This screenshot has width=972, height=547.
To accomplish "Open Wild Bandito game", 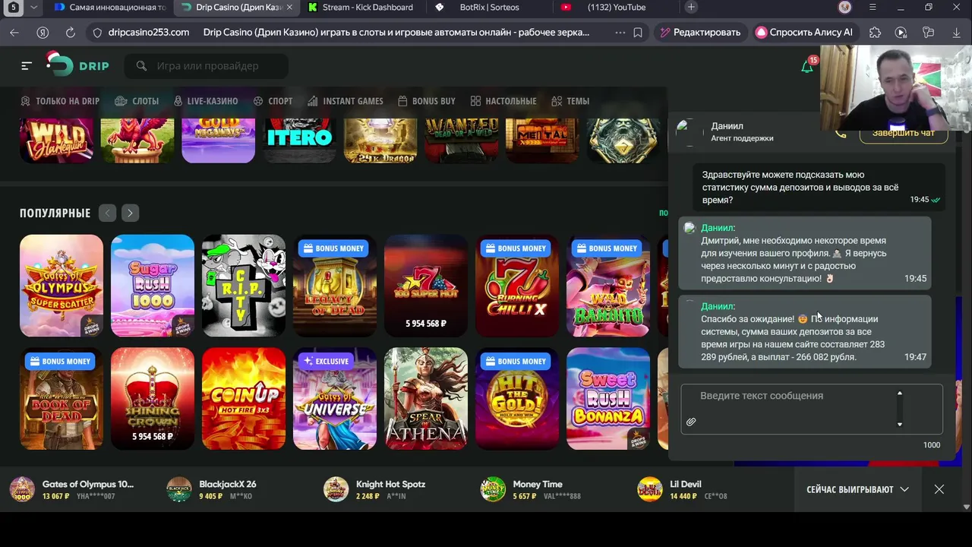I will pyautogui.click(x=608, y=286).
